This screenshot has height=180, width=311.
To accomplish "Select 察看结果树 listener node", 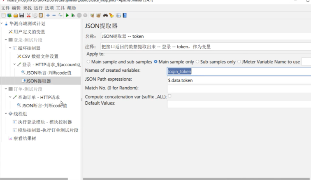I will [25, 138].
